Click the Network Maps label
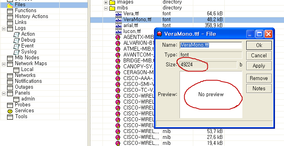 tap(31, 64)
